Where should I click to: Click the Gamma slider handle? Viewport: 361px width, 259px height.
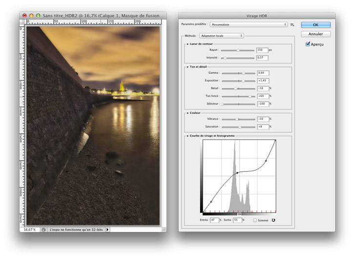point(243,73)
